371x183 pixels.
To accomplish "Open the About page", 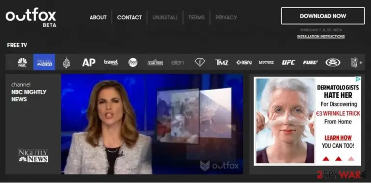I will pos(98,17).
